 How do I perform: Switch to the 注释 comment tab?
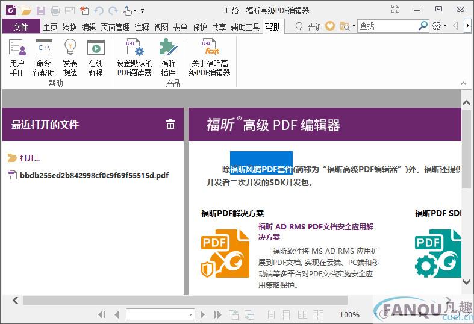[142, 26]
